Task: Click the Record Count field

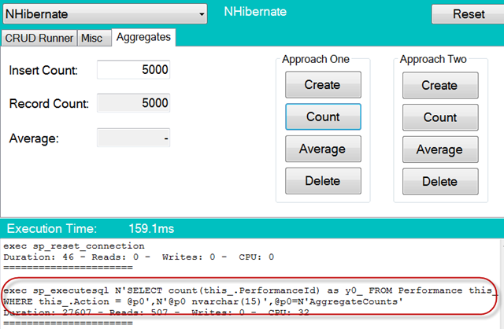Action: click(133, 103)
